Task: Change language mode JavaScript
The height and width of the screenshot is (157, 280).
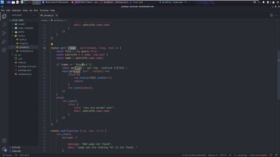Action: point(241,155)
